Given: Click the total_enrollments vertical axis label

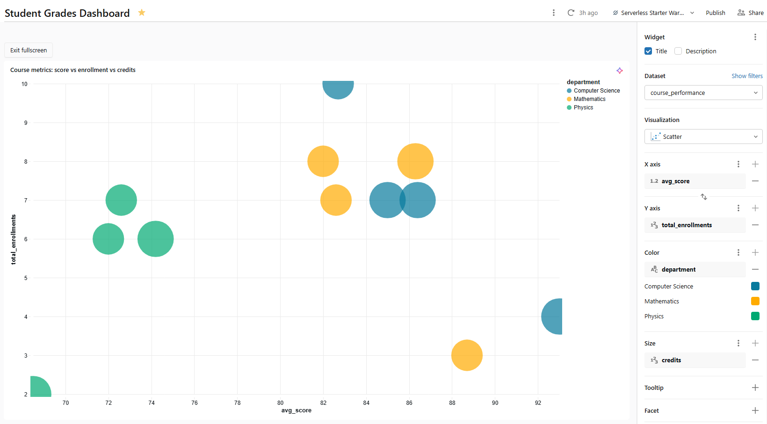Looking at the screenshot, I should 14,239.
